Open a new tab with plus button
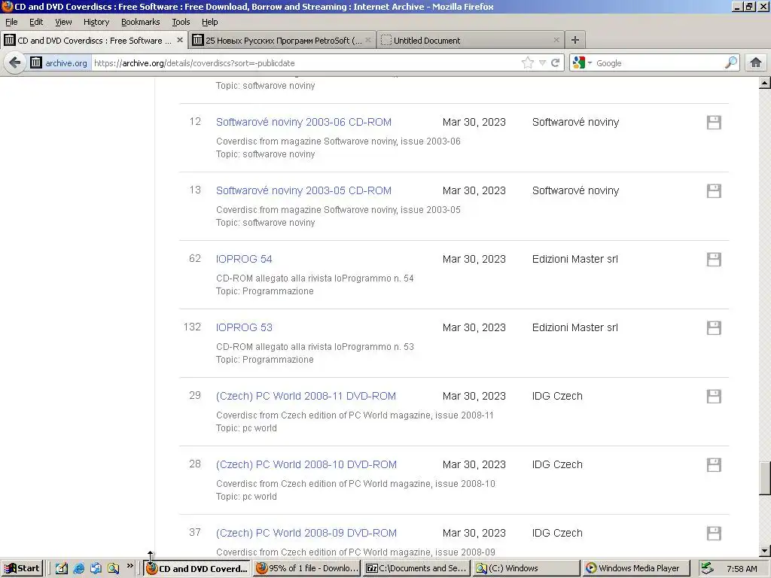Viewport: 771px width, 578px height. pos(574,41)
